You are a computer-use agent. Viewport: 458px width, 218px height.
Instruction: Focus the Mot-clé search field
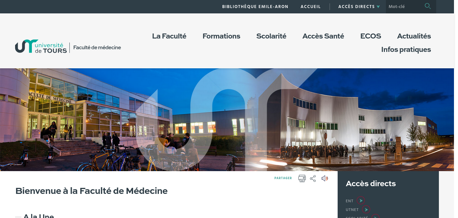[x=404, y=6]
